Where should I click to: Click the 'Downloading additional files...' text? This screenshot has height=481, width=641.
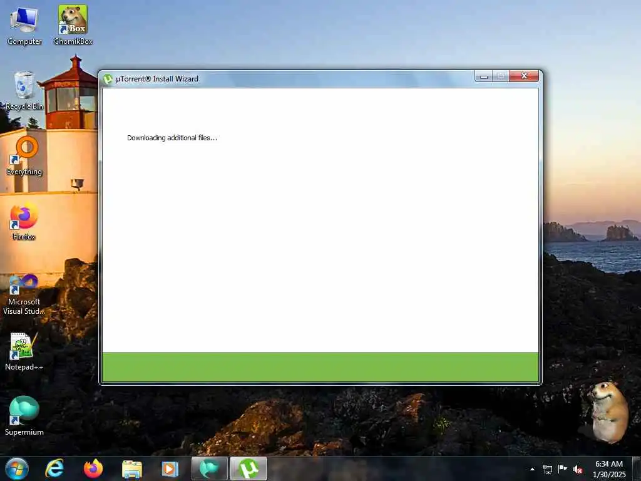(x=172, y=138)
